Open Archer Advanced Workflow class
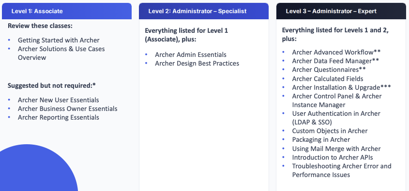The height and width of the screenshot is (191, 409). [x=336, y=52]
